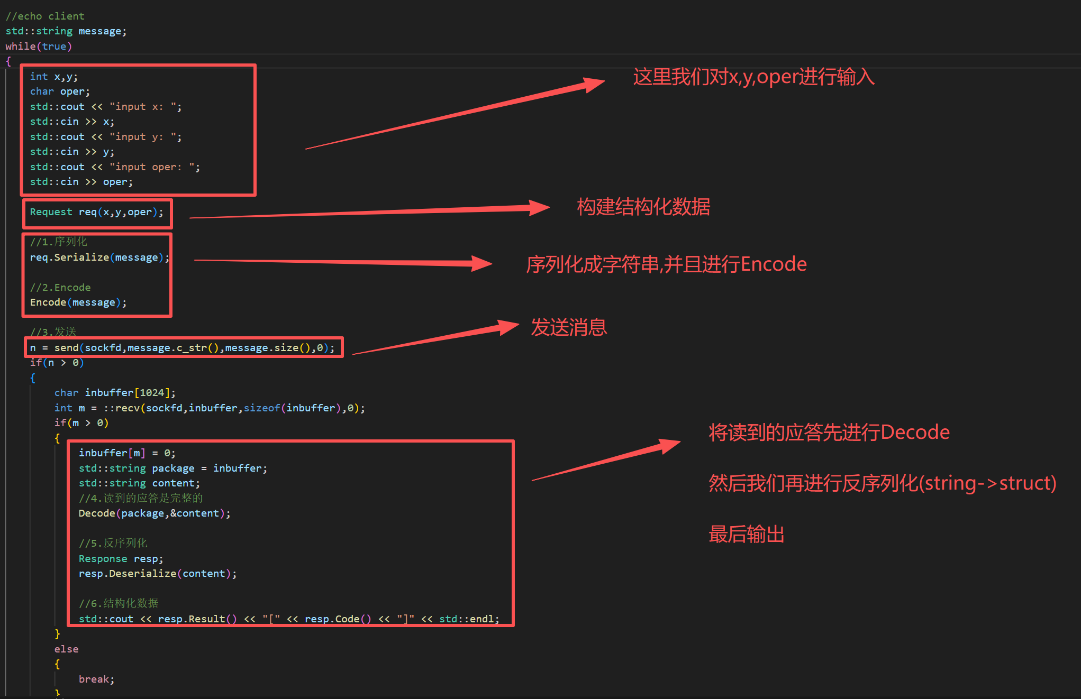This screenshot has height=699, width=1081.
Task: Click the 'int x,y;' declaration
Action: [53, 77]
